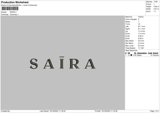This screenshot has width=160, height=113.
Task: Click the N# column header
Action: 129,53
